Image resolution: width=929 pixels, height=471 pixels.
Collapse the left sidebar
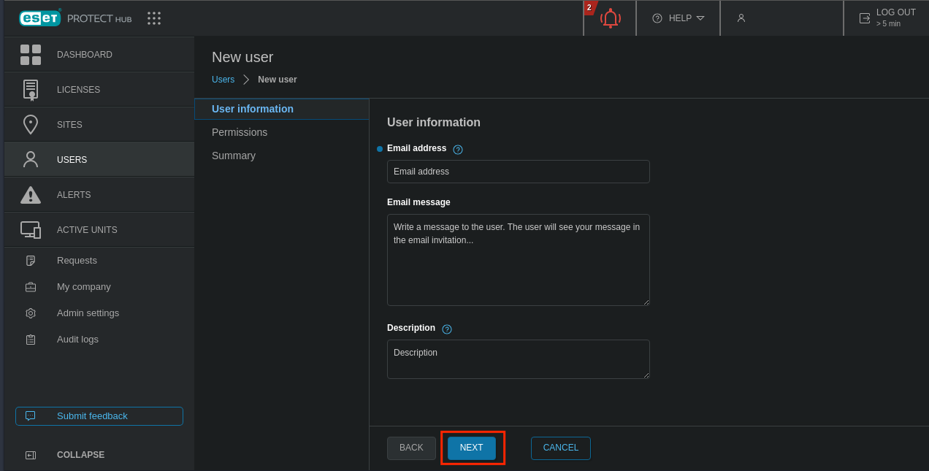coord(80,455)
